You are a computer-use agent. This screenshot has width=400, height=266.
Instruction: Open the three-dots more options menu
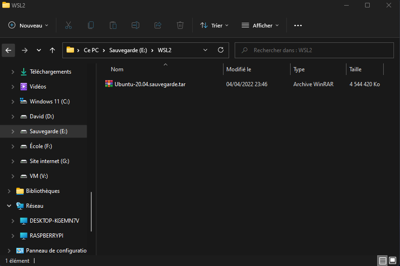tap(298, 25)
